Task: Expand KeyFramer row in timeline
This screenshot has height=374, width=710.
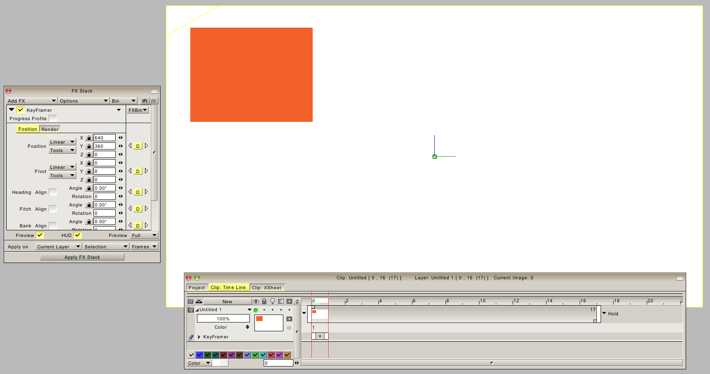Action: pos(199,337)
